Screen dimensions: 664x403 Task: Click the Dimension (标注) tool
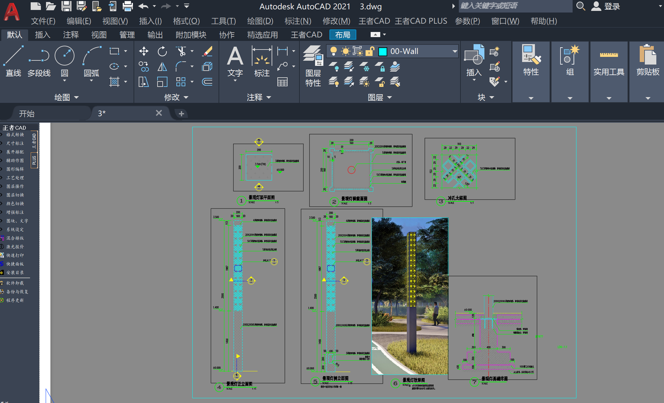(x=262, y=61)
